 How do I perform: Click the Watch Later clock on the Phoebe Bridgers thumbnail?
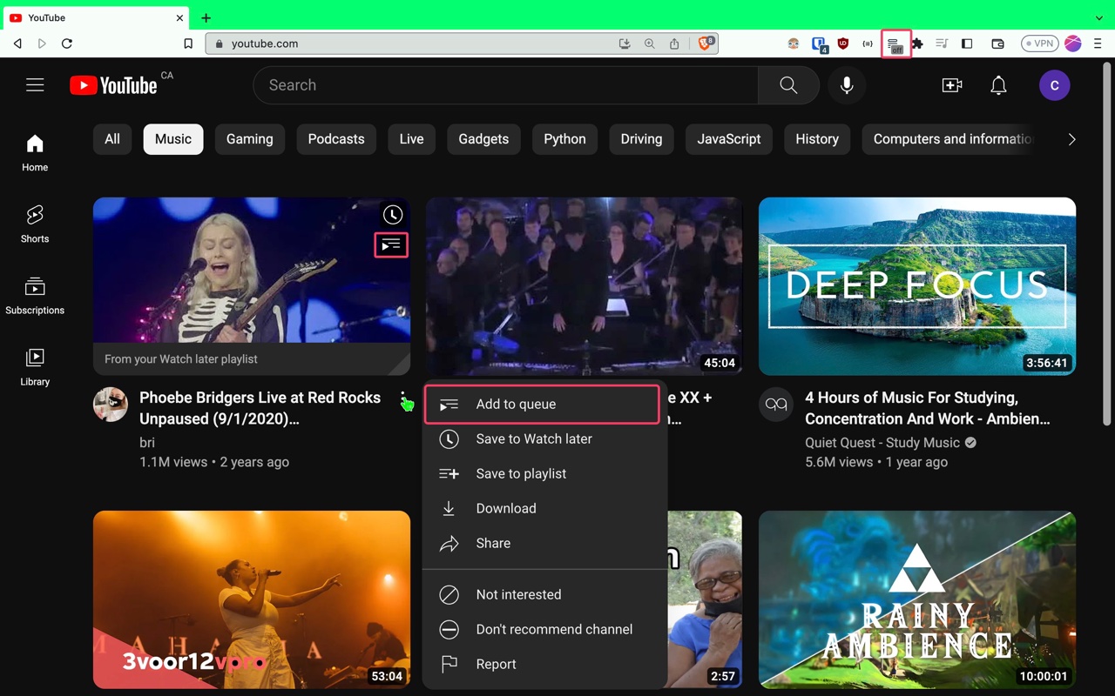(392, 214)
